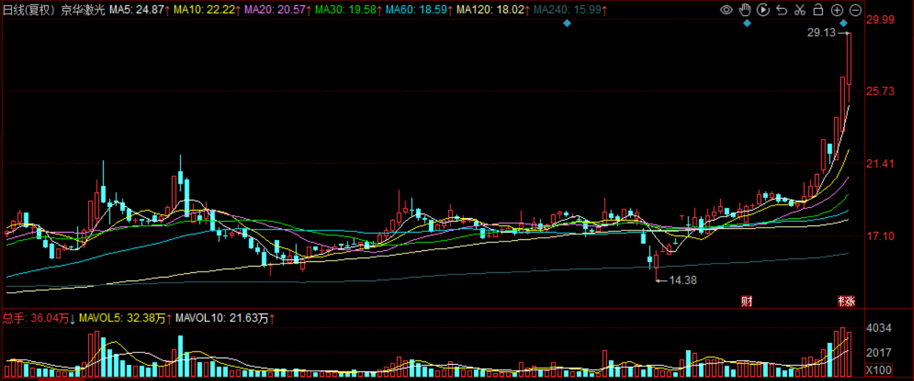Image resolution: width=914 pixels, height=381 pixels.
Task: Click the 29.13 high price label
Action: click(x=820, y=33)
